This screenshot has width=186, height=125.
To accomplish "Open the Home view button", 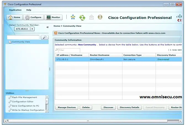I will point(14,17).
